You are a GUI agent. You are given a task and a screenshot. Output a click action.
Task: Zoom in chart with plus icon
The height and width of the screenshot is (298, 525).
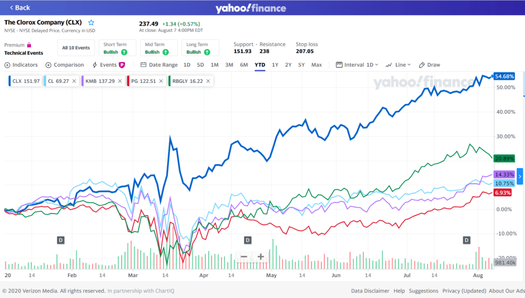tap(260, 257)
